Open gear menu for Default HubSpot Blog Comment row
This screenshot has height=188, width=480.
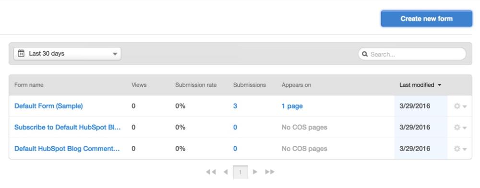tap(460, 149)
